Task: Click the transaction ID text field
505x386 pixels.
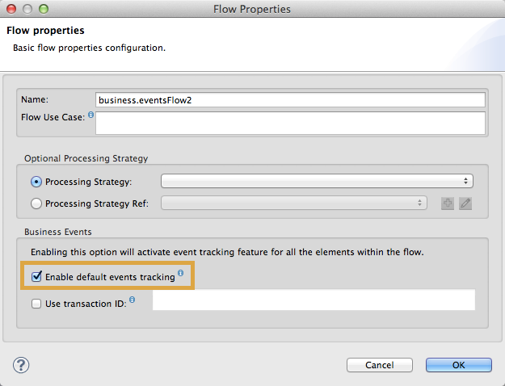Action: (313, 301)
